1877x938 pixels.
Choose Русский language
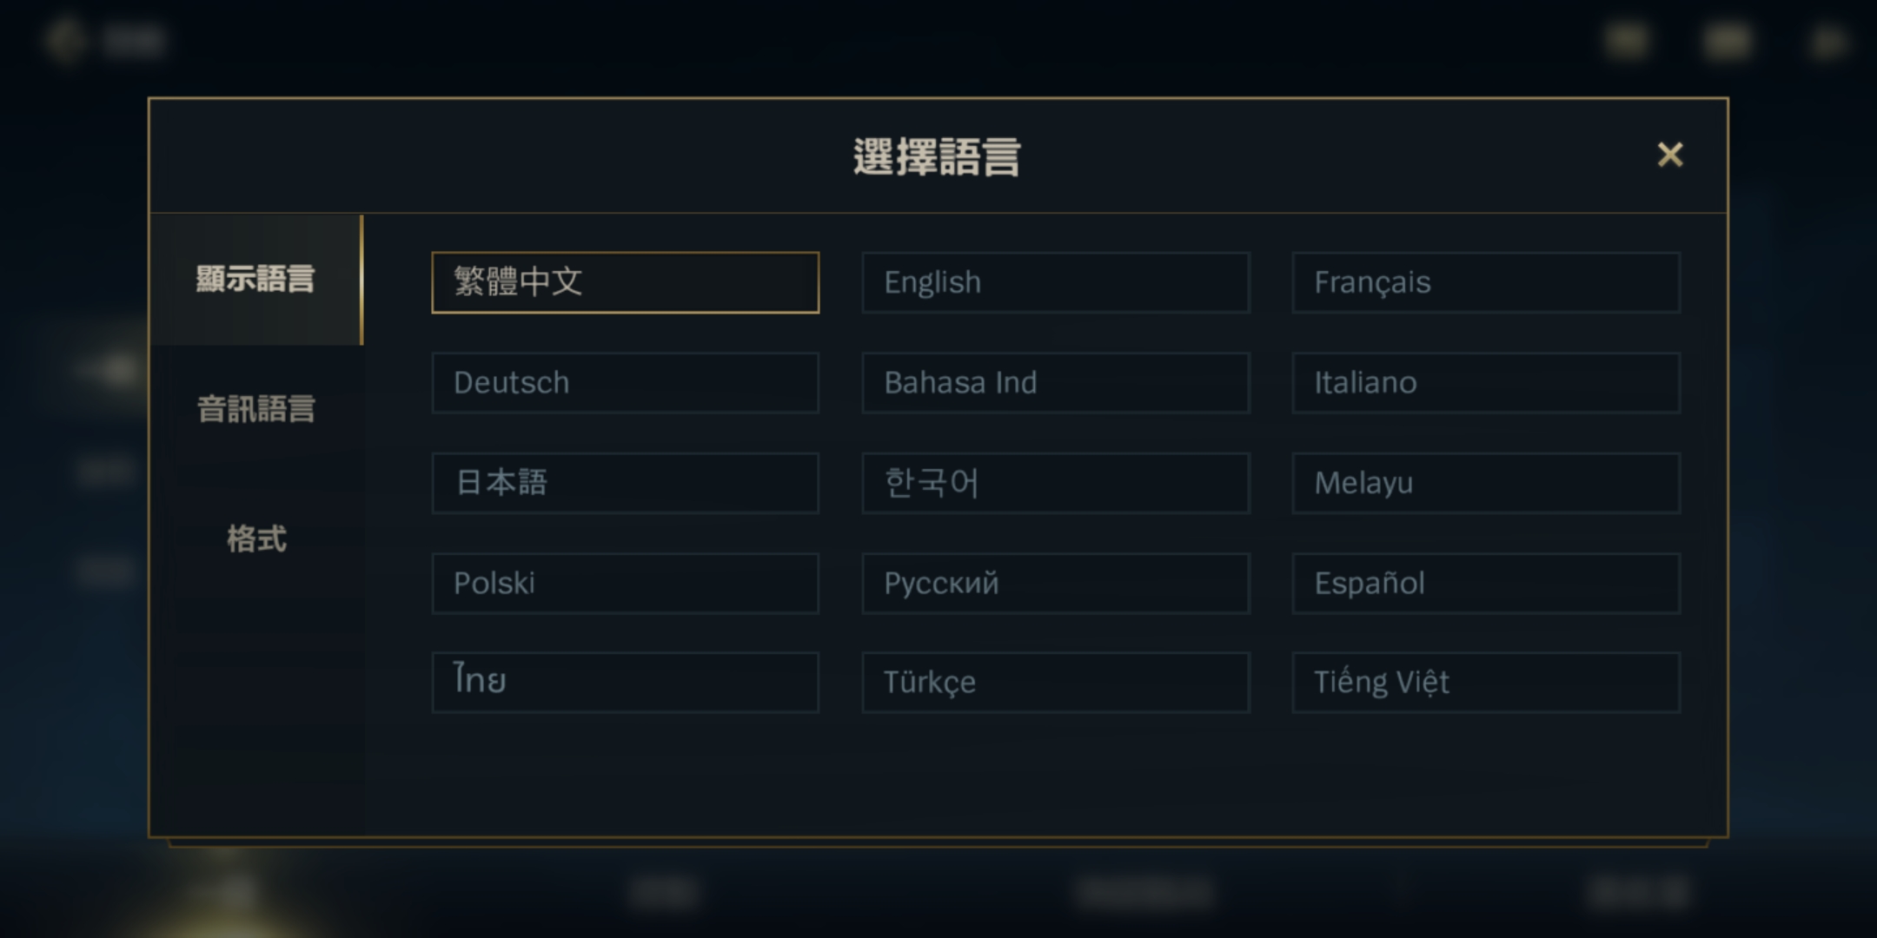point(1055,583)
